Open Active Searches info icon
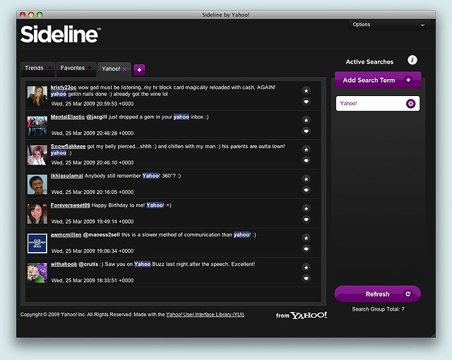Viewport: 452px width, 360px height. click(412, 60)
